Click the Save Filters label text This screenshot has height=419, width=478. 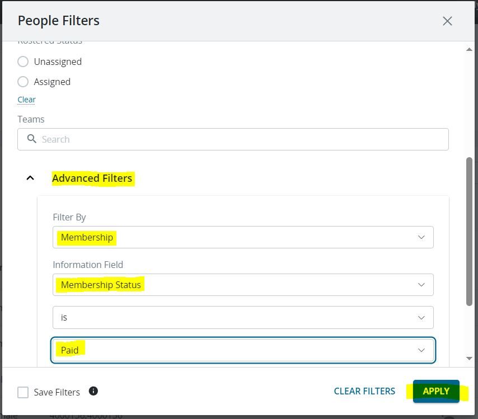[x=57, y=392]
